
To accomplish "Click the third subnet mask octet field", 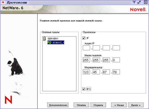I will pos(106,60).
